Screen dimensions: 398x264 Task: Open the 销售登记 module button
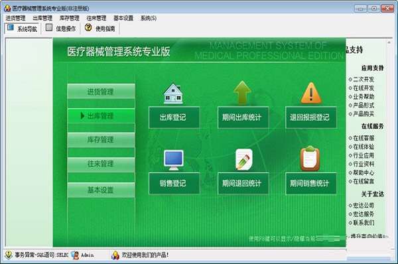click(174, 183)
